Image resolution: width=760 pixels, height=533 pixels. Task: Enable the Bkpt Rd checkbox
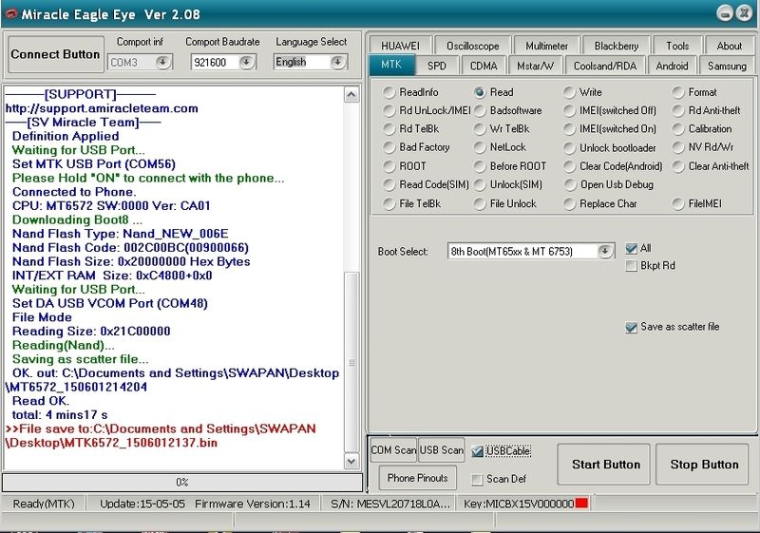tap(631, 266)
